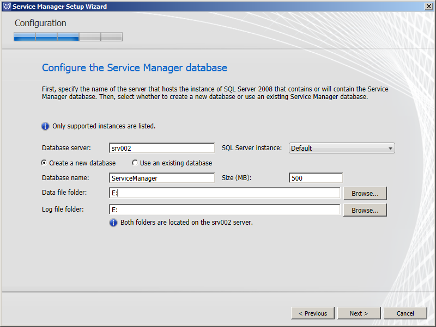Click info icon next to 'Both folders' message

coord(113,223)
